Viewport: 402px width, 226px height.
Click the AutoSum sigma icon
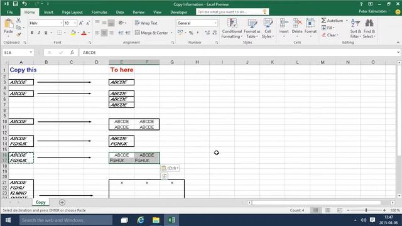coord(324,20)
